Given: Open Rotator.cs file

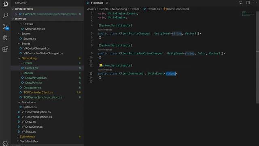Looking at the screenshot, I should (x=30, y=107).
